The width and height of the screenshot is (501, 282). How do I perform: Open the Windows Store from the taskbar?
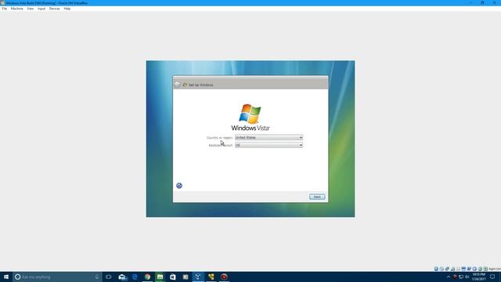173,277
